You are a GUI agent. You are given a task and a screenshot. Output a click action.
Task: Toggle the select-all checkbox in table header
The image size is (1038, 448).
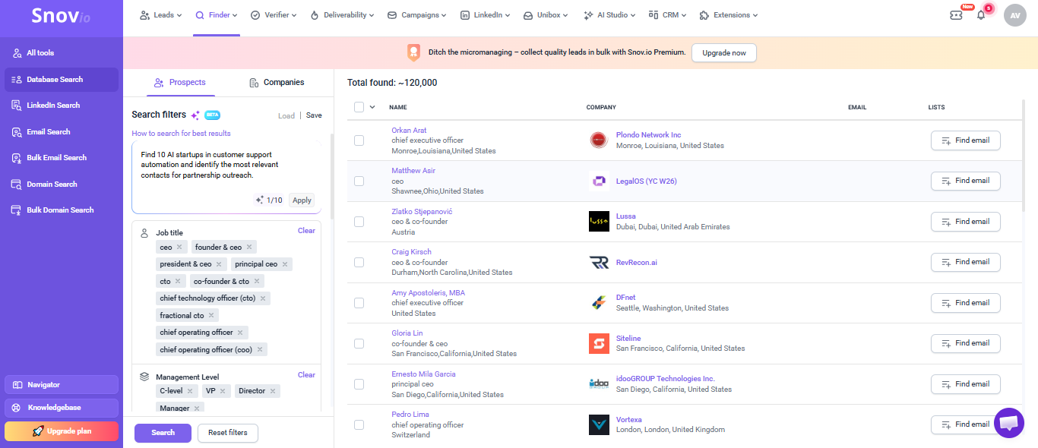(359, 107)
